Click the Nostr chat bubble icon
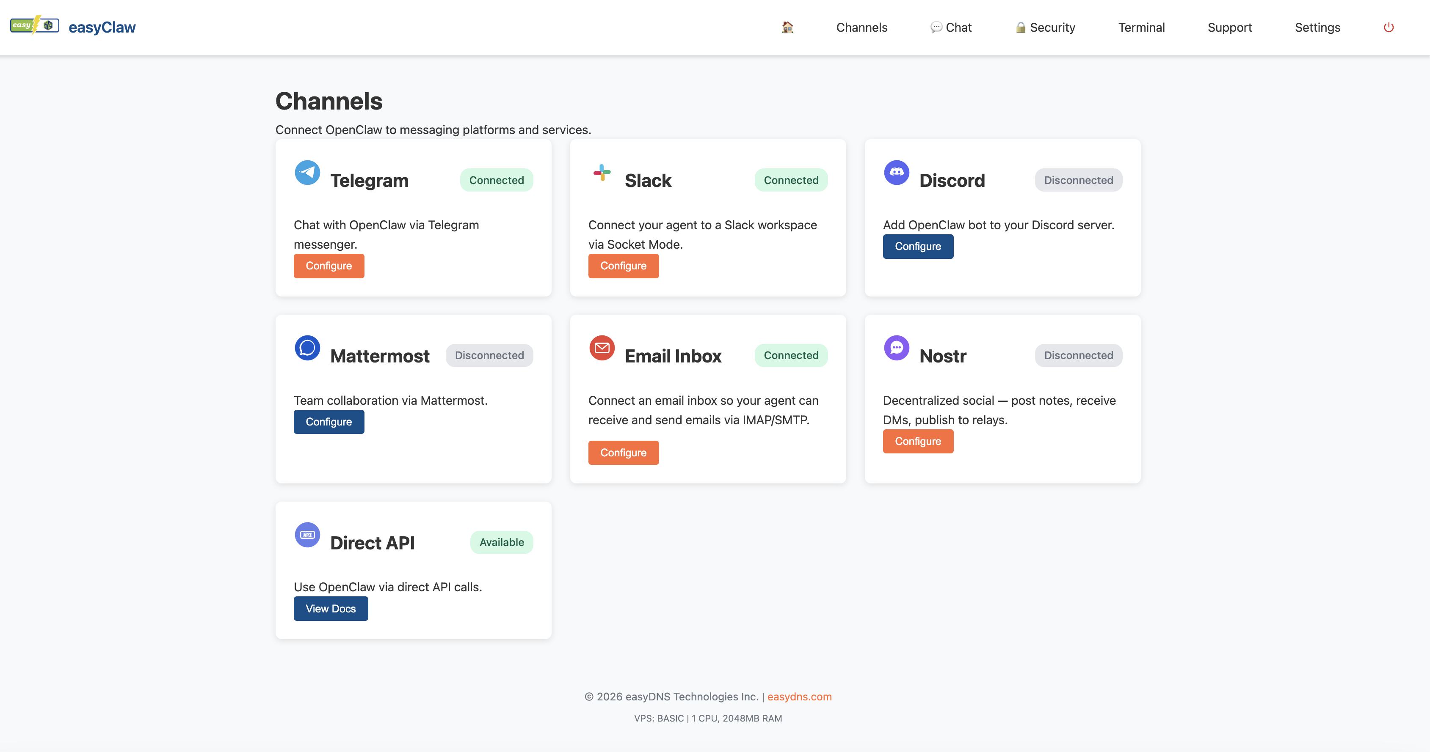 897,348
